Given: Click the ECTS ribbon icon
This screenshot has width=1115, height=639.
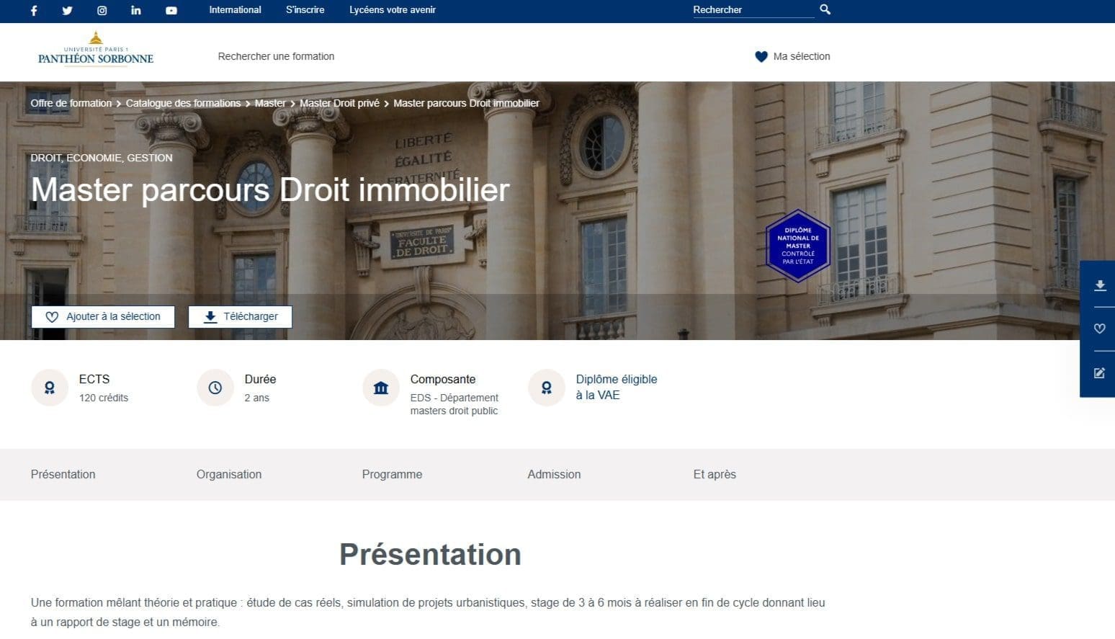Looking at the screenshot, I should coord(50,388).
